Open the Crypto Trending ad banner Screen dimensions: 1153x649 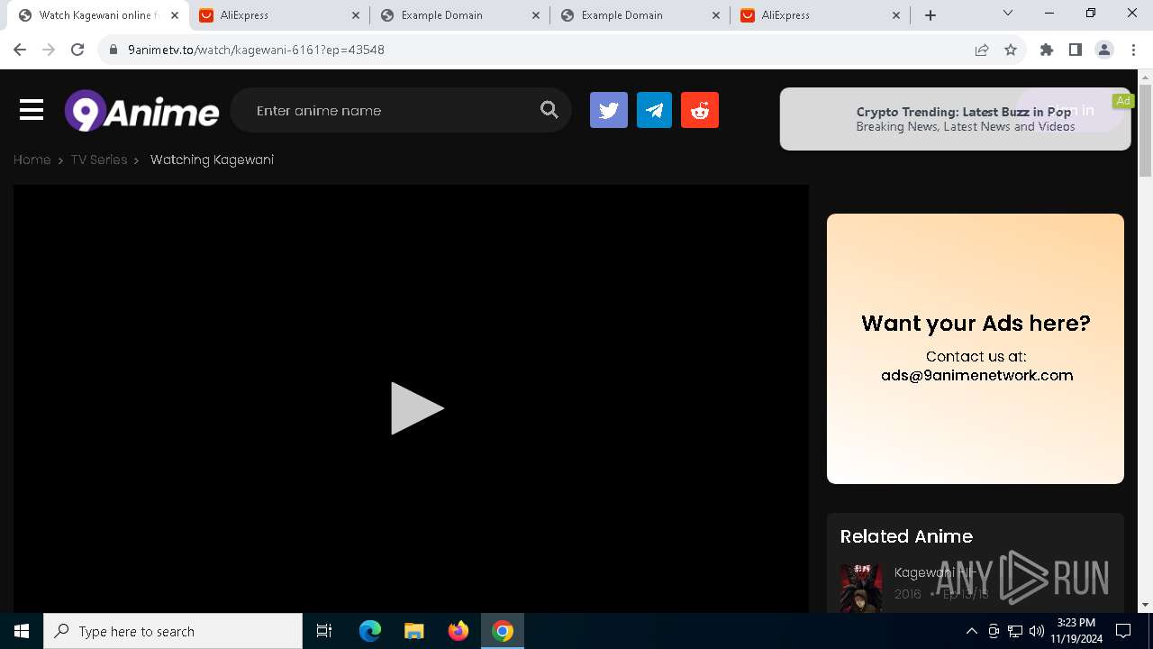coord(955,119)
